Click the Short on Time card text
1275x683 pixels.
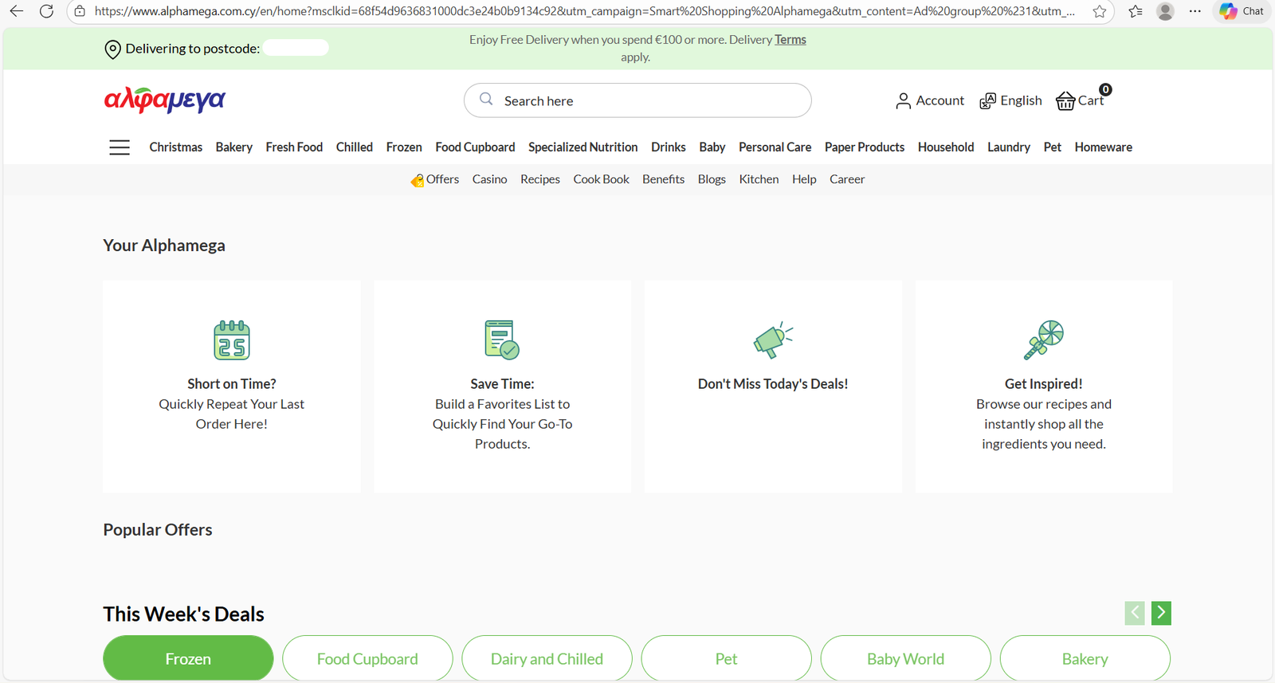coord(232,404)
